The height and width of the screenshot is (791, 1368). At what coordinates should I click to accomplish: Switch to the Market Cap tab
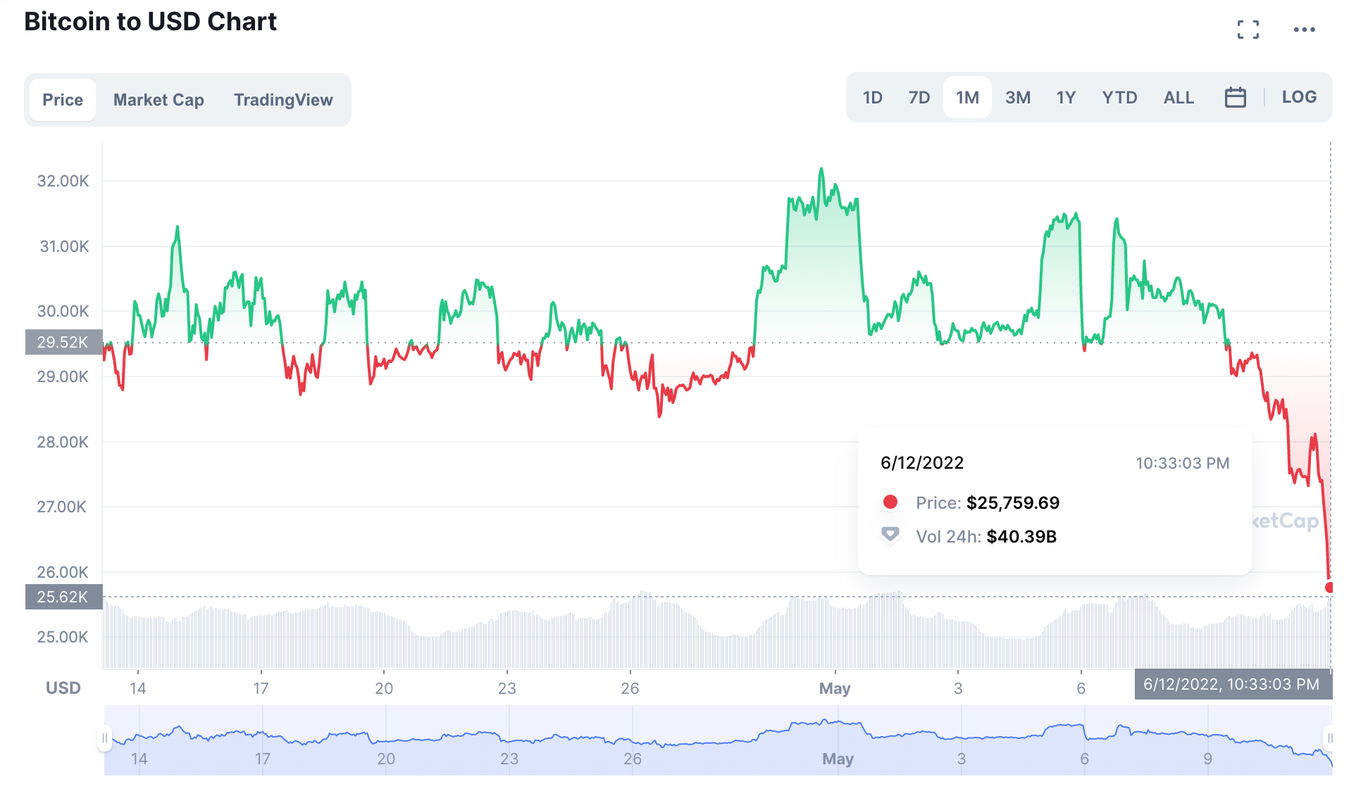pos(158,100)
